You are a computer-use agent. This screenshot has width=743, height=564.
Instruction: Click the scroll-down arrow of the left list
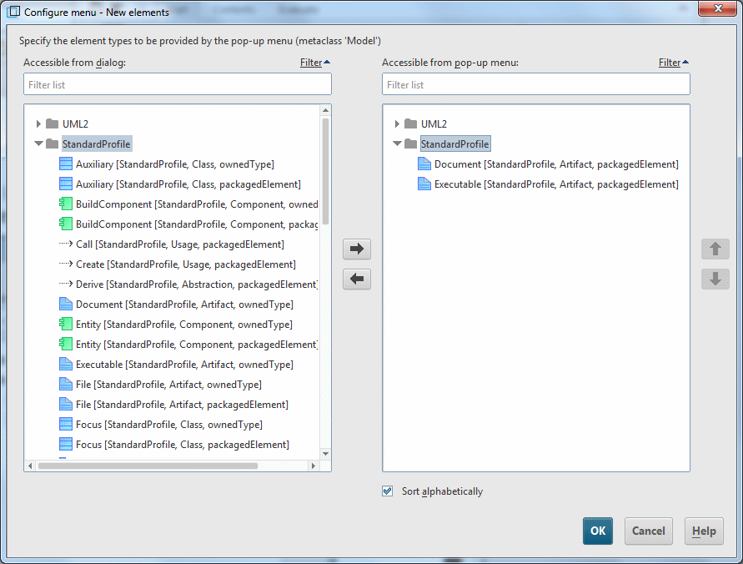(325, 454)
